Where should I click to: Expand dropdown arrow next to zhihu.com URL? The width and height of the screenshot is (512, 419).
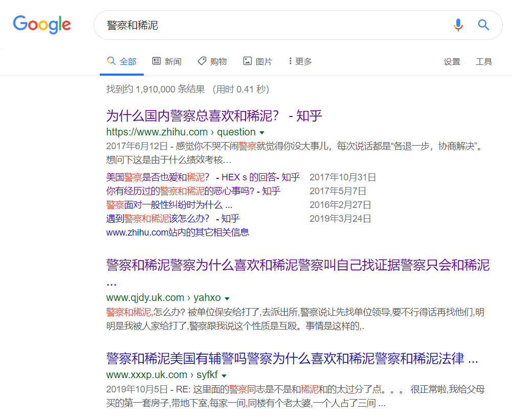pyautogui.click(x=262, y=132)
